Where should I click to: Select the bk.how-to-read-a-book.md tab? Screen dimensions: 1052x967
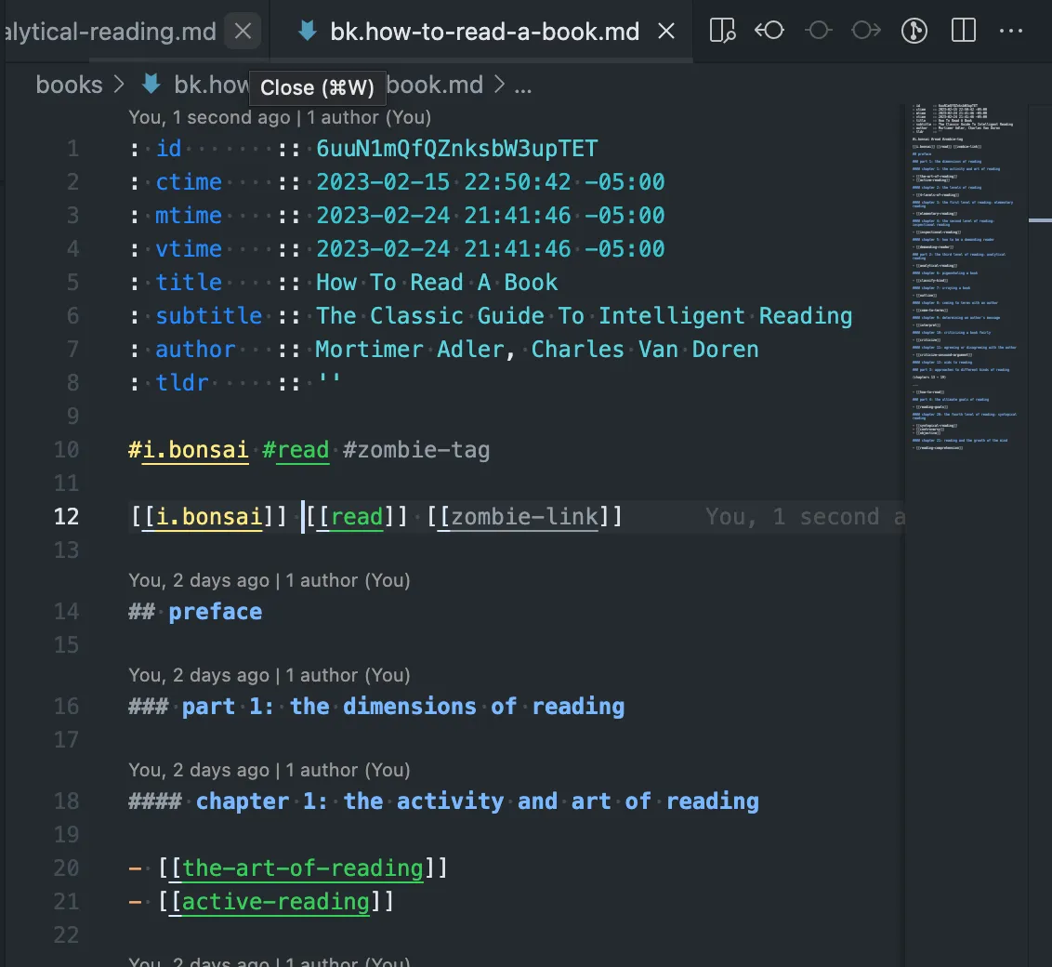pos(483,31)
